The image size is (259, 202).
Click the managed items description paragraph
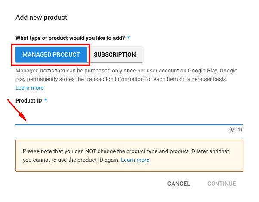(x=126, y=75)
